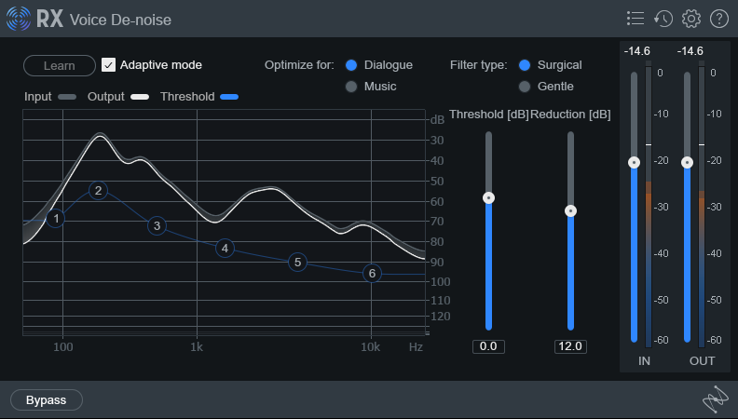This screenshot has width=738, height=419.
Task: Select threshold node 1 on the curve
Action: pos(56,219)
